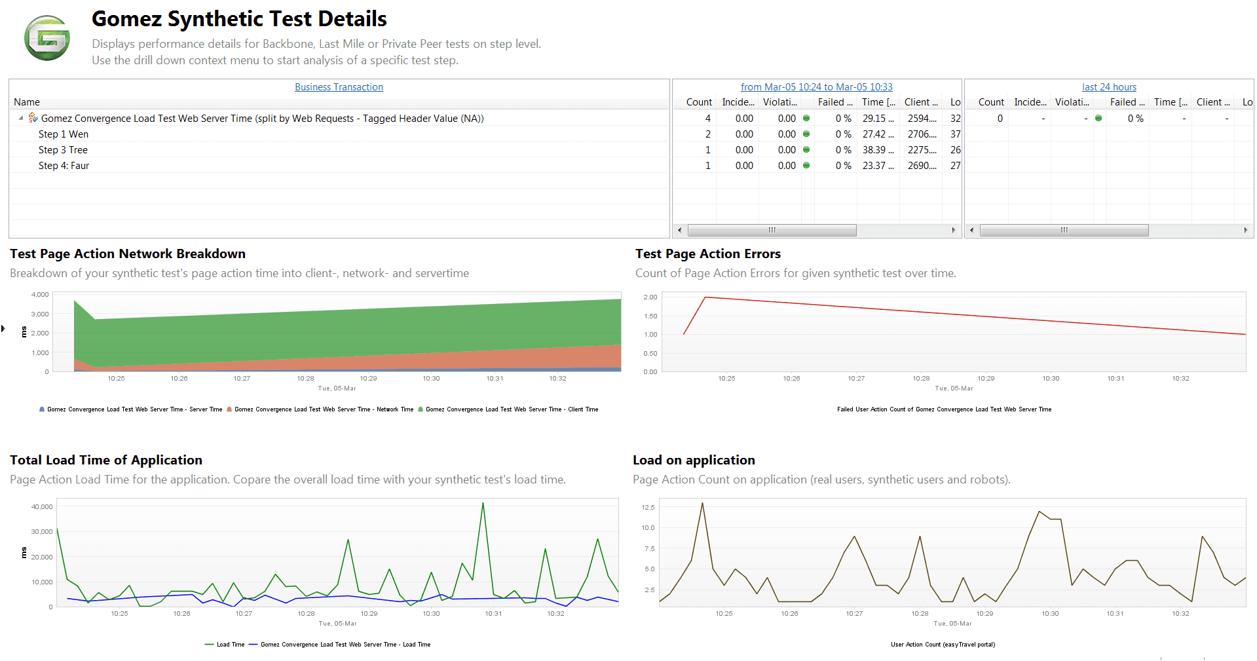Click the Test Page Action Network Breakdown heading

(128, 254)
